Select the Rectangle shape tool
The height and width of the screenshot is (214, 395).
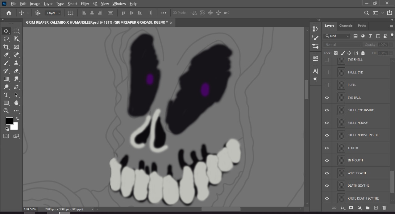6,103
